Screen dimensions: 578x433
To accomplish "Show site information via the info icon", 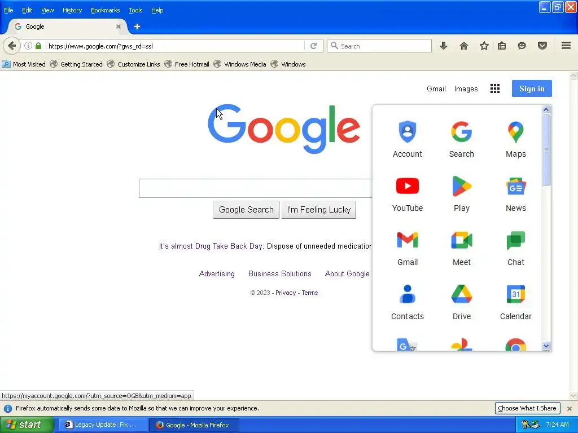I will coord(28,46).
